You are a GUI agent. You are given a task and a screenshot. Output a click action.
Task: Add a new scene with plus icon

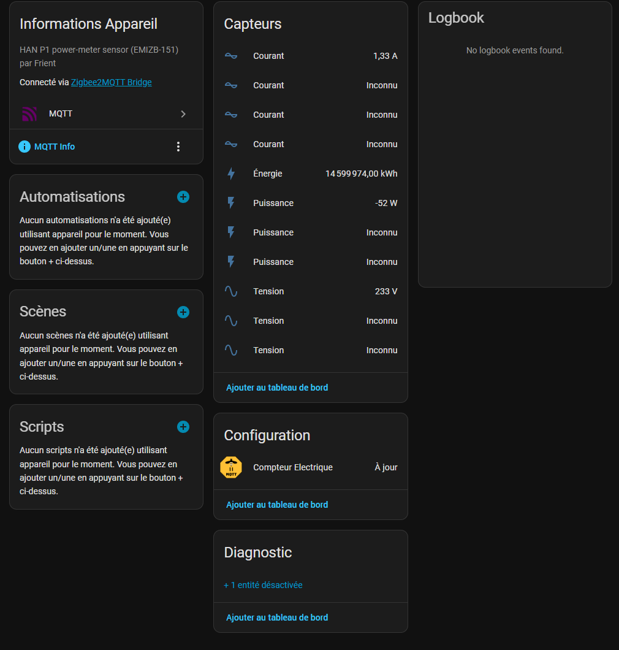183,312
